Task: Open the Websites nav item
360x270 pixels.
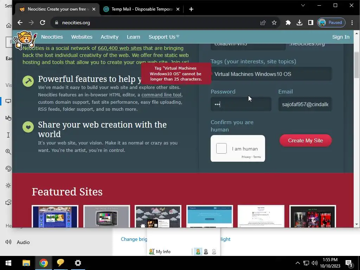Action: [x=82, y=37]
